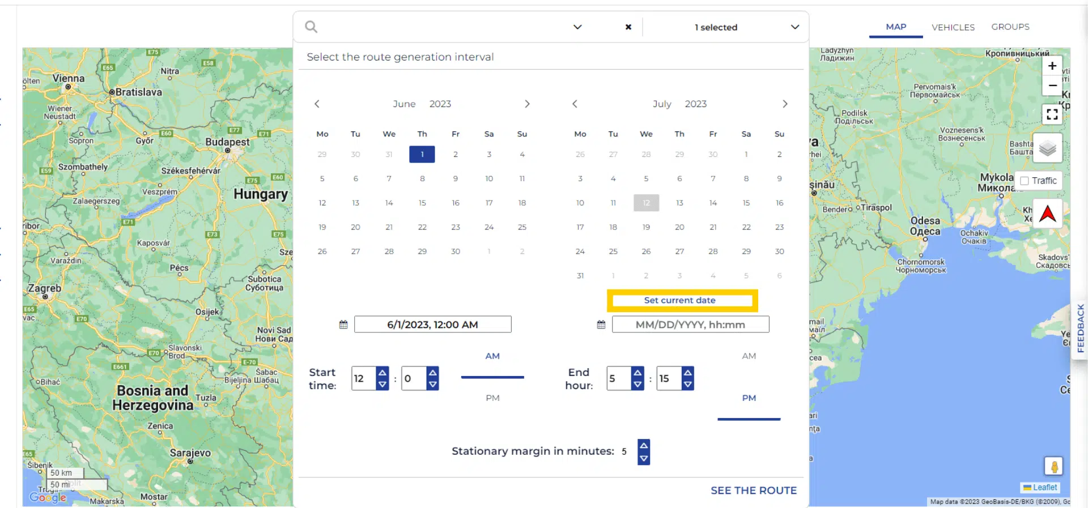Click the start time hour field 12

363,378
